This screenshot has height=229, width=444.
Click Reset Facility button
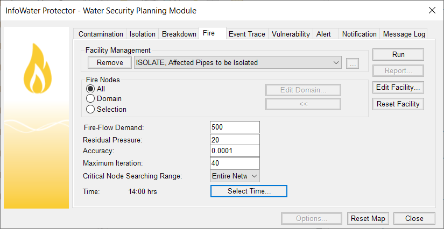[x=398, y=104]
